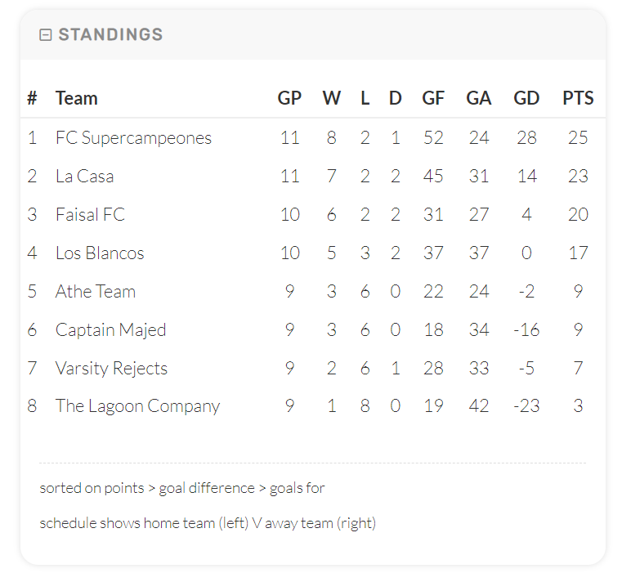Click the # rank column header
This screenshot has height=582, width=622.
click(32, 98)
